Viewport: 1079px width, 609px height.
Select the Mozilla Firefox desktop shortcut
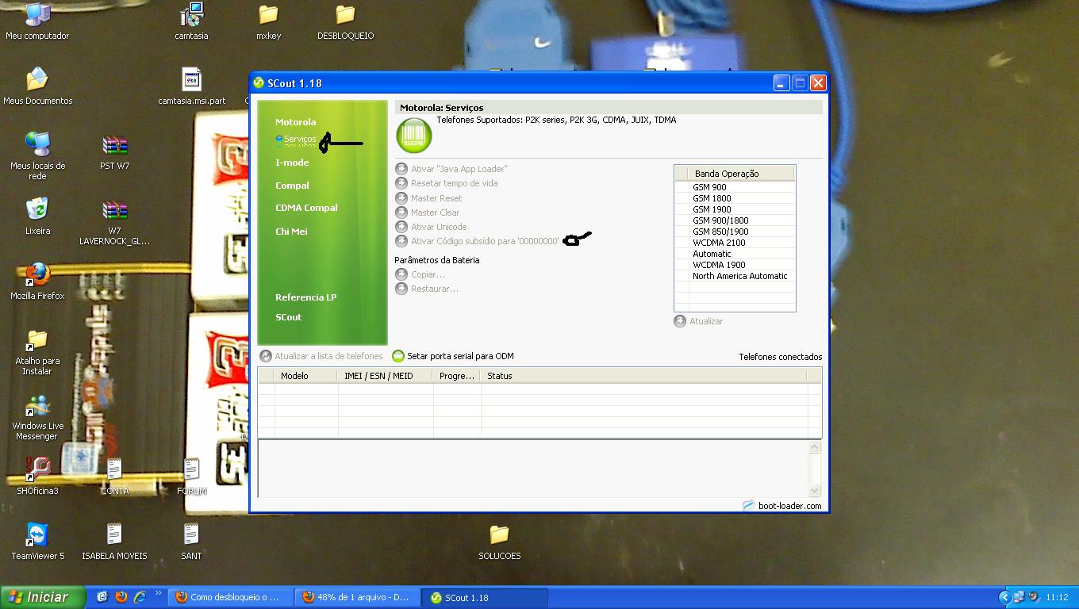pyautogui.click(x=37, y=274)
